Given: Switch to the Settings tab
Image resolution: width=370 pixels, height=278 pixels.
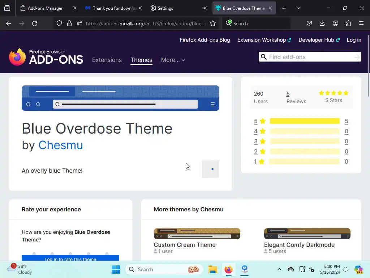Looking at the screenshot, I should point(165,8).
